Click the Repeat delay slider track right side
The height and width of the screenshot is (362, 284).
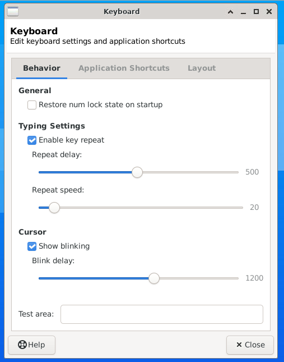point(190,172)
